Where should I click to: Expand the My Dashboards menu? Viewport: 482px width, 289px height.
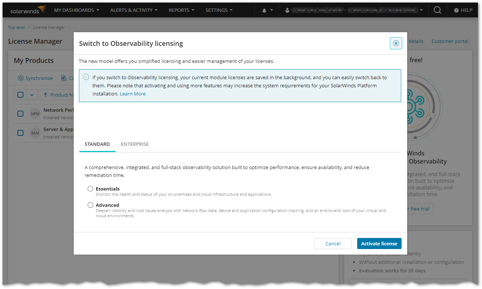coord(77,10)
